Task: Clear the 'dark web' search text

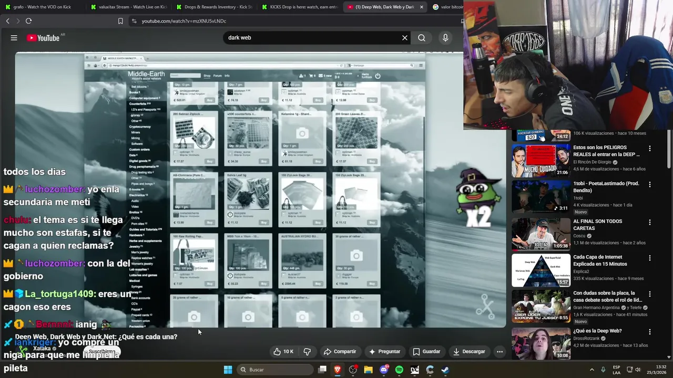Action: pyautogui.click(x=405, y=38)
